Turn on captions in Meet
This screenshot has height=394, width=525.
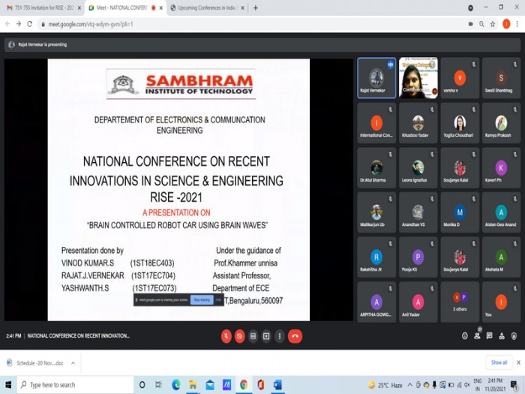253,336
